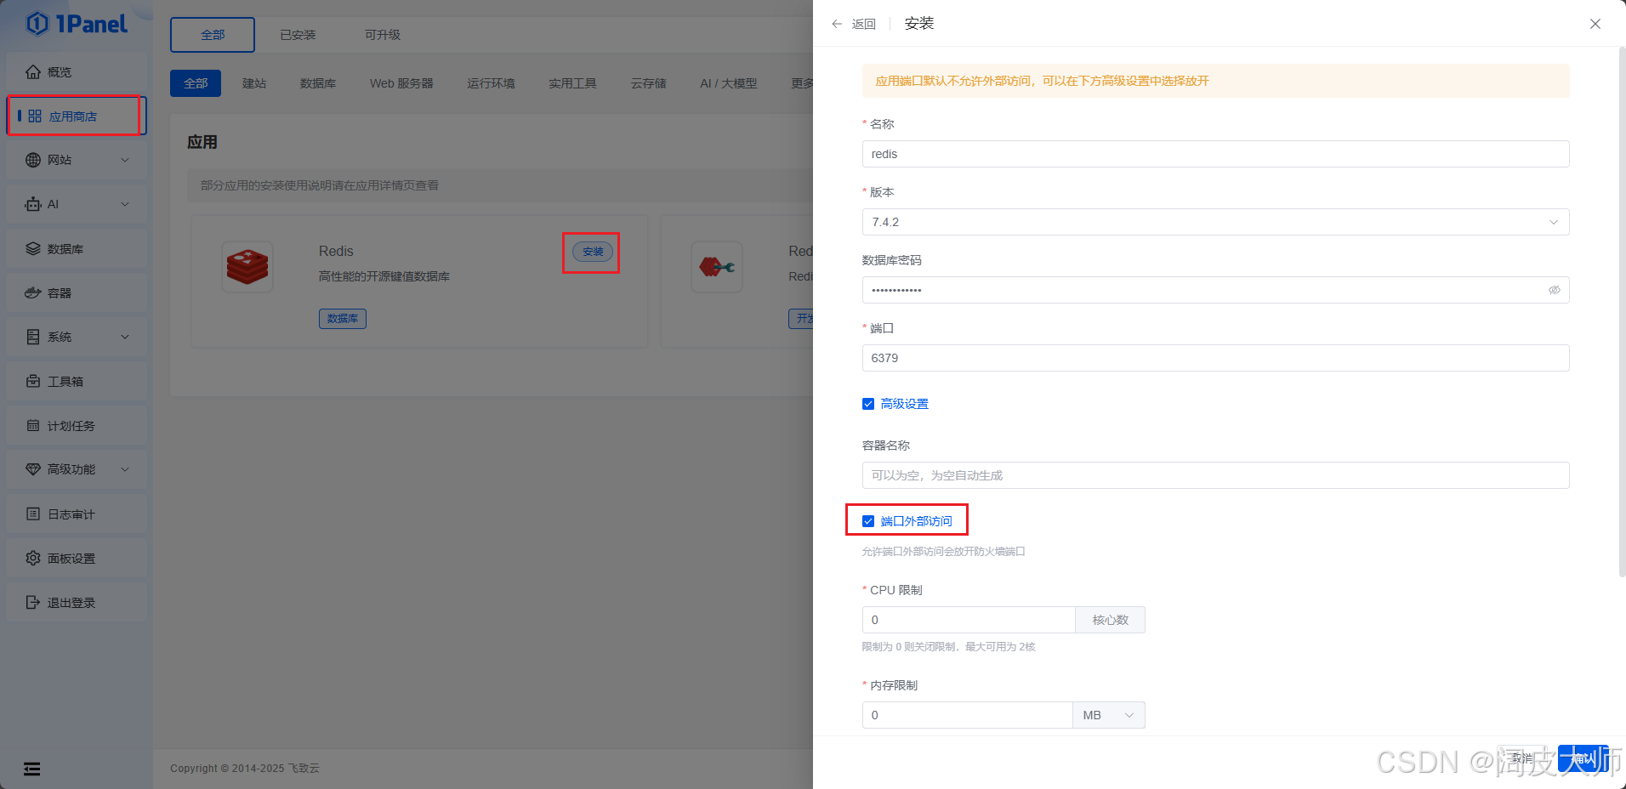
Task: Open the 计划任务 calendar icon
Action: (33, 425)
